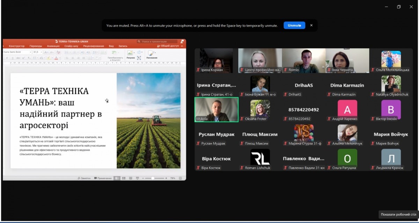Start the slide show from the status bar
Screen dimensions: 419x223
[x=138, y=178]
